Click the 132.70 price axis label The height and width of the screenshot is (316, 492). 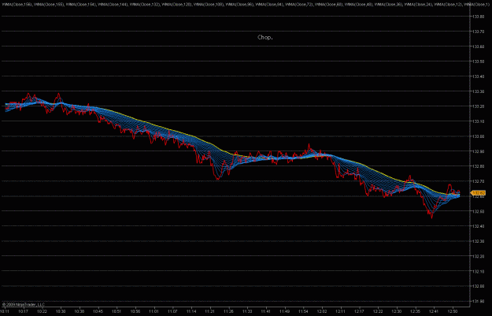coord(479,181)
